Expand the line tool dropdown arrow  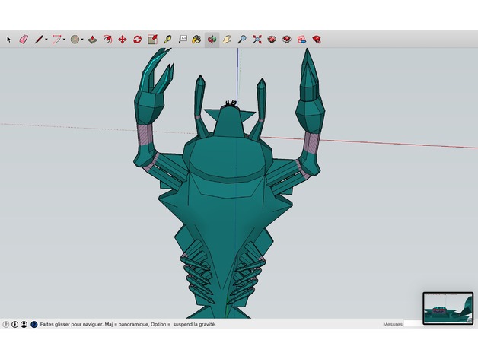[x=46, y=40]
